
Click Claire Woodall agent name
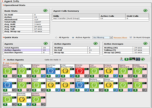pos(7,94)
